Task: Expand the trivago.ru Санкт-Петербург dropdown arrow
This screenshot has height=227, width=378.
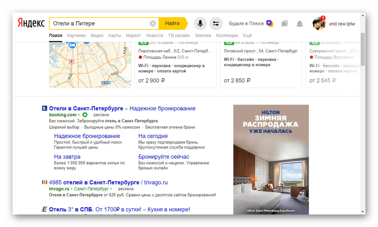Action: tap(111, 189)
